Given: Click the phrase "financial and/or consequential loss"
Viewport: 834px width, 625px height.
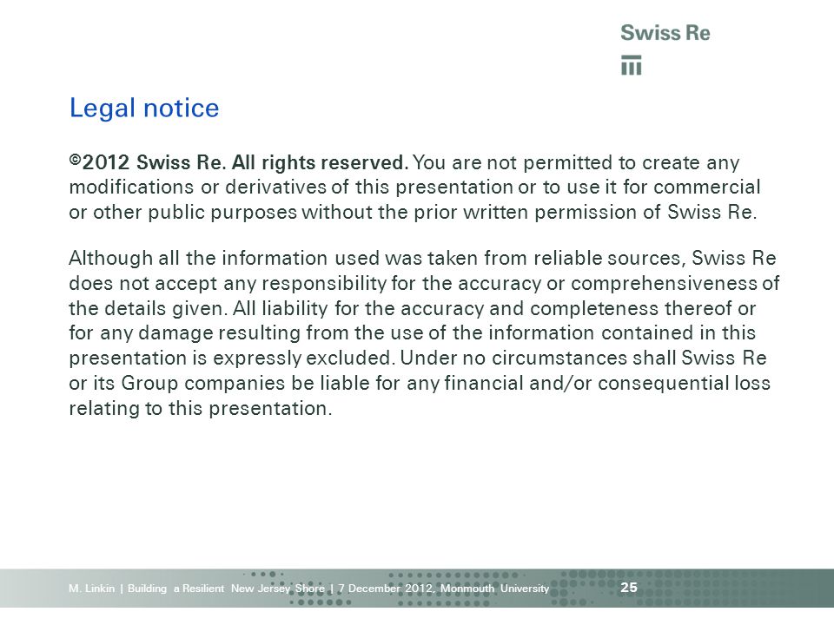Looking at the screenshot, I should [x=607, y=383].
